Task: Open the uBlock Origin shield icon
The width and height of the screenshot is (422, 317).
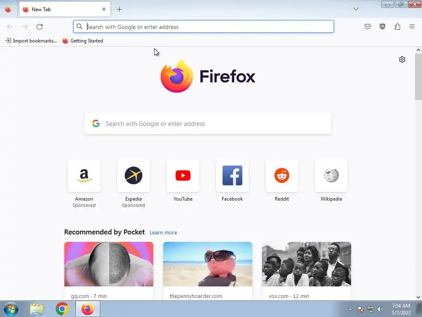Action: tap(382, 26)
